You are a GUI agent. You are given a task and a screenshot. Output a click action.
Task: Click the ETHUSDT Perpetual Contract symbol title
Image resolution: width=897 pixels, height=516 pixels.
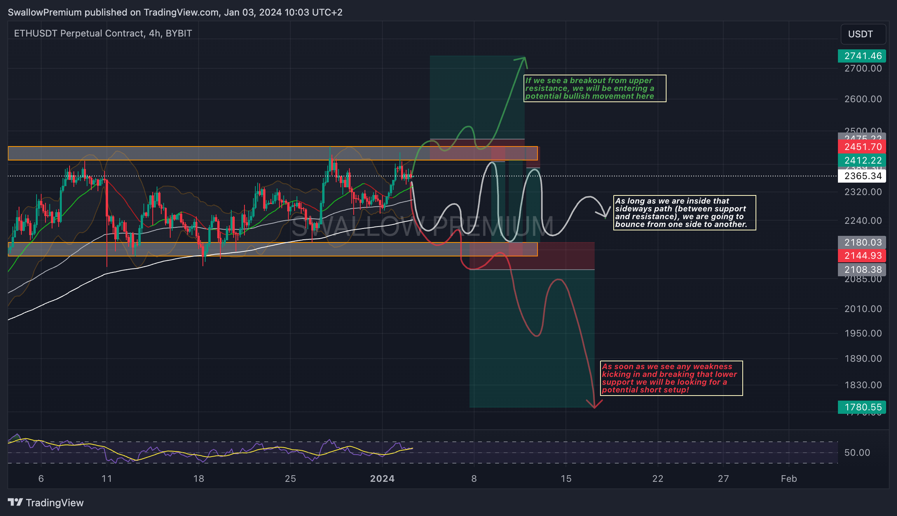tap(103, 33)
